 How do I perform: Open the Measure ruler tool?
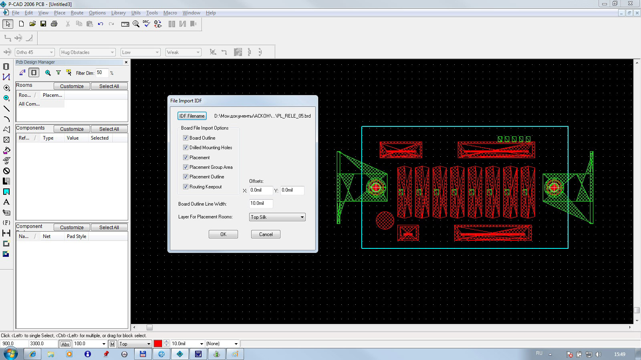point(125,24)
